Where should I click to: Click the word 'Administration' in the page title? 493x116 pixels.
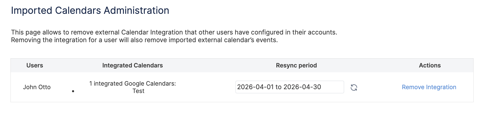[136, 10]
